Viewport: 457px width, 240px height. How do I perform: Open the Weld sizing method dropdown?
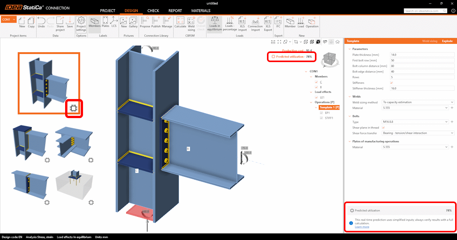click(418, 102)
